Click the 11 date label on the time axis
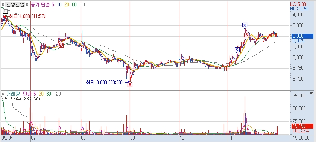Image resolution: width=316 pixels, height=142 pixels. 231,138
